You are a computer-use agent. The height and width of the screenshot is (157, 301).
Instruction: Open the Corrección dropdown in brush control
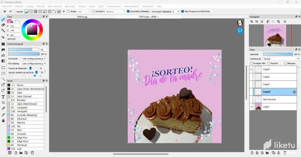coord(34,59)
